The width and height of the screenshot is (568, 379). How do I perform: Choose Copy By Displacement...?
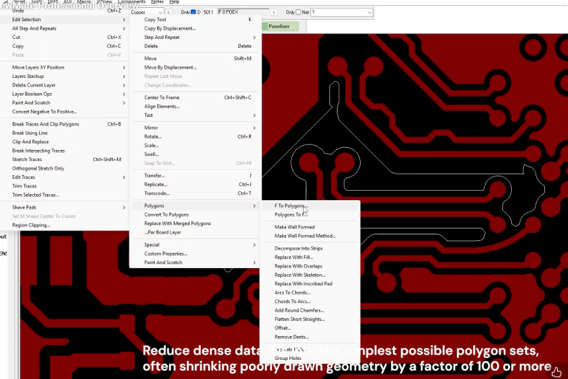coord(195,28)
